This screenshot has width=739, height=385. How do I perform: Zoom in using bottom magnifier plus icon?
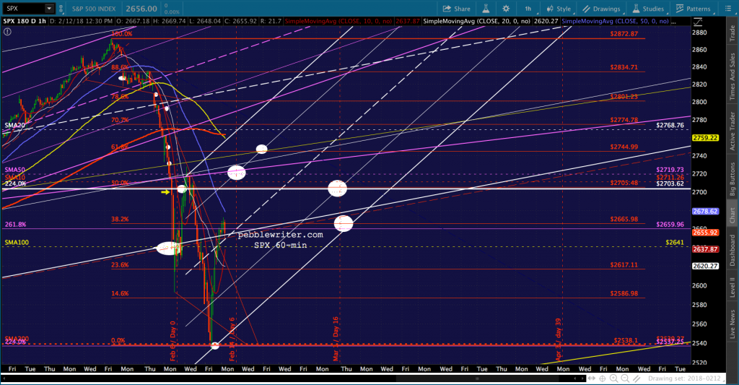(613, 378)
